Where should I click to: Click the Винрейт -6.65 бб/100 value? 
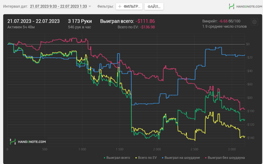point(221,21)
